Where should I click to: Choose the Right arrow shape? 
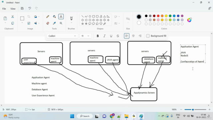click(x=94, y=20)
